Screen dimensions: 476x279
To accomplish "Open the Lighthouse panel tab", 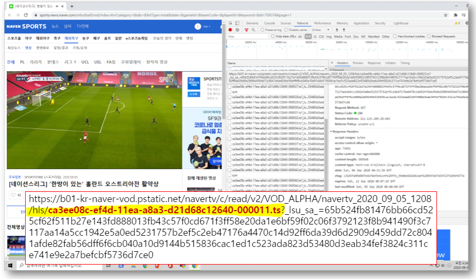I will pos(401,23).
